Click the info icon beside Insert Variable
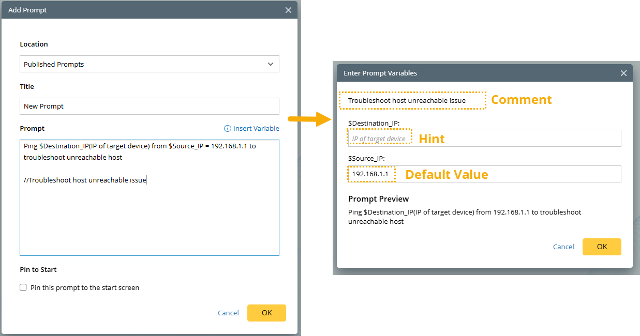The width and height of the screenshot is (640, 336). (x=227, y=129)
